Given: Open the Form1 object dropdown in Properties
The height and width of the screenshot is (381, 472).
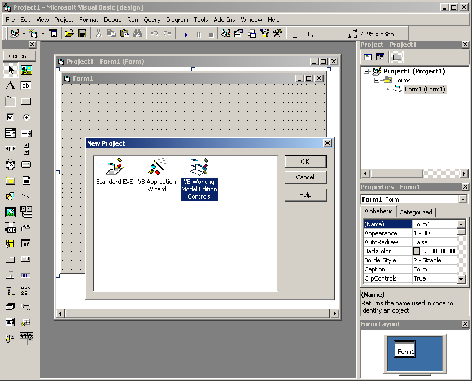Looking at the screenshot, I should tap(462, 199).
